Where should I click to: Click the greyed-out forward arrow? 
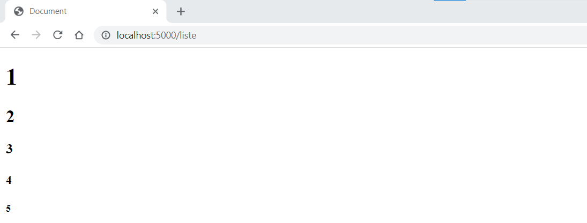pos(36,35)
